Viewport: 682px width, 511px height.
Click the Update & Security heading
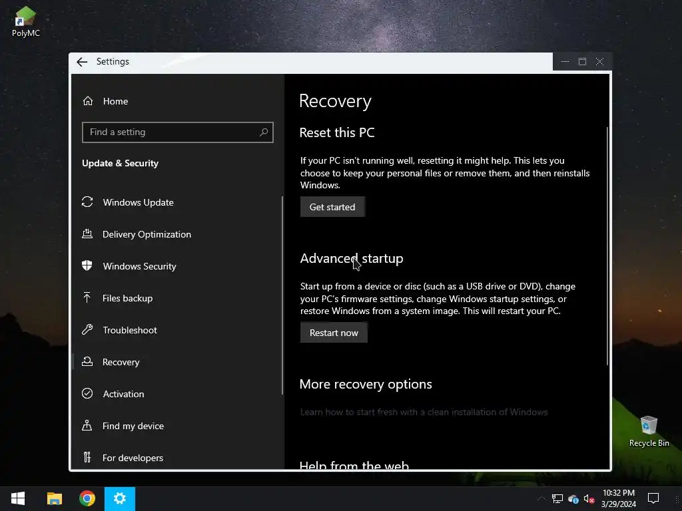(120, 163)
